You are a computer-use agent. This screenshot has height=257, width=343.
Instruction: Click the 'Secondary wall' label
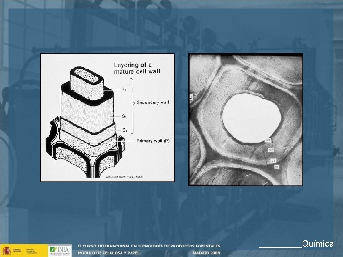point(153,102)
